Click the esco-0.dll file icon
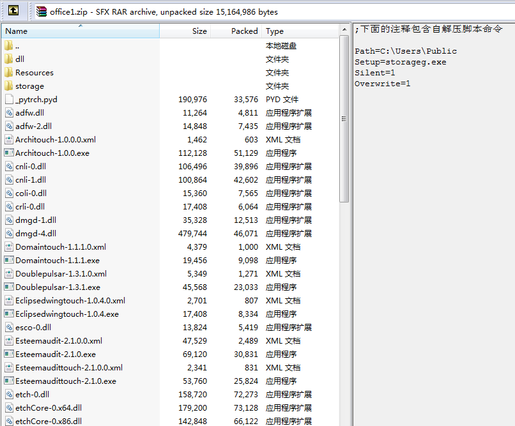The height and width of the screenshot is (426, 515). click(9, 328)
